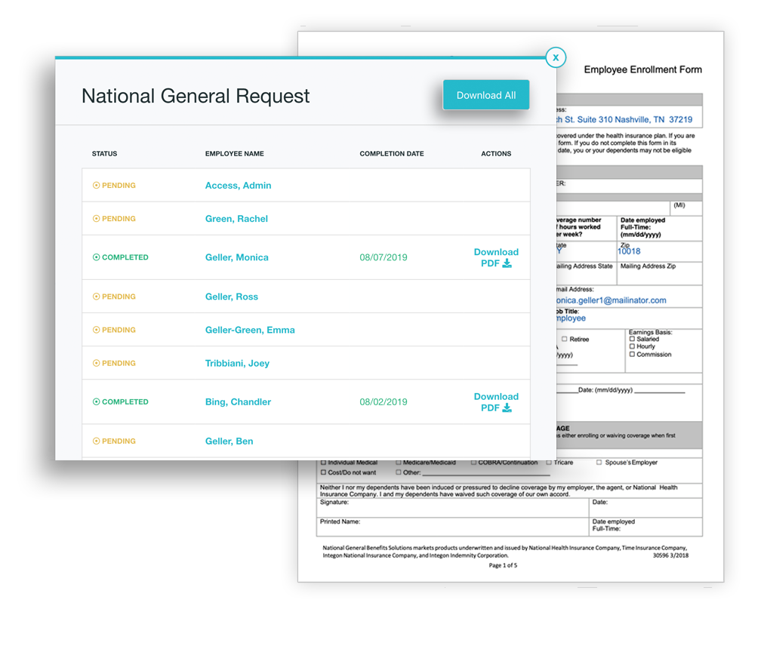
Task: Click the COMPLETION DATE column header
Action: click(x=392, y=154)
